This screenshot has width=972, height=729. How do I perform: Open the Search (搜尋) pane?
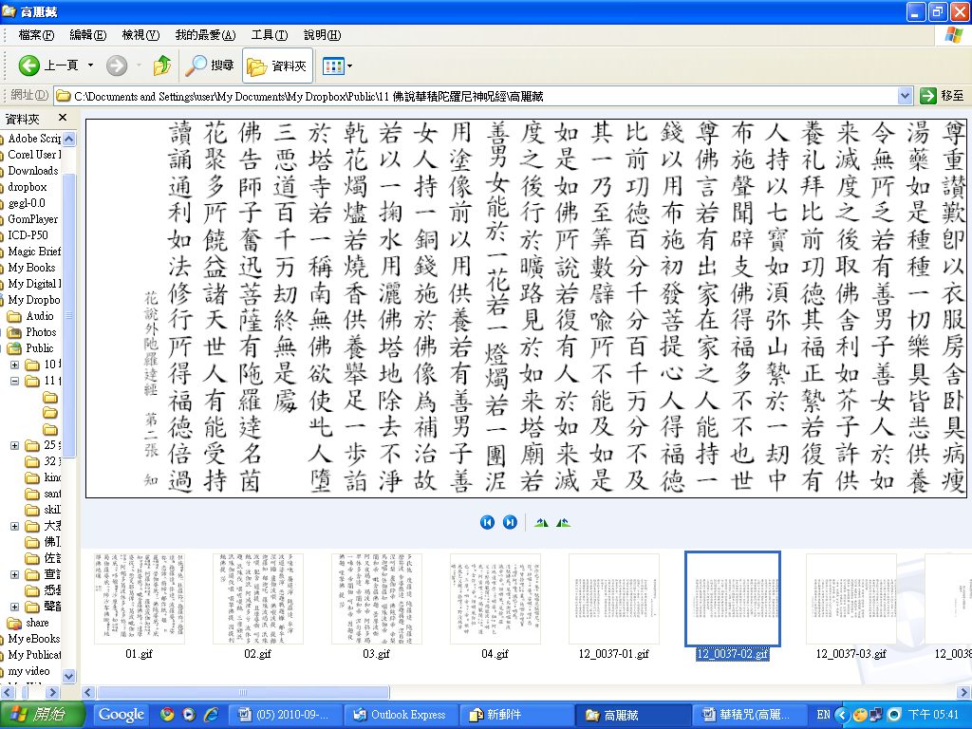pyautogui.click(x=210, y=65)
